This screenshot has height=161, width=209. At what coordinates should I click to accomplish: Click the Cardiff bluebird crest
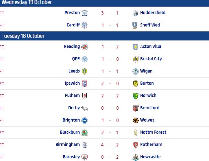(x=85, y=25)
